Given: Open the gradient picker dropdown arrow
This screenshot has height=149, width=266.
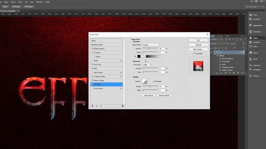Looking at the screenshot, I should [x=163, y=56].
